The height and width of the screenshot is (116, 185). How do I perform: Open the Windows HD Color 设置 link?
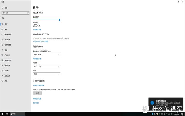(40, 41)
